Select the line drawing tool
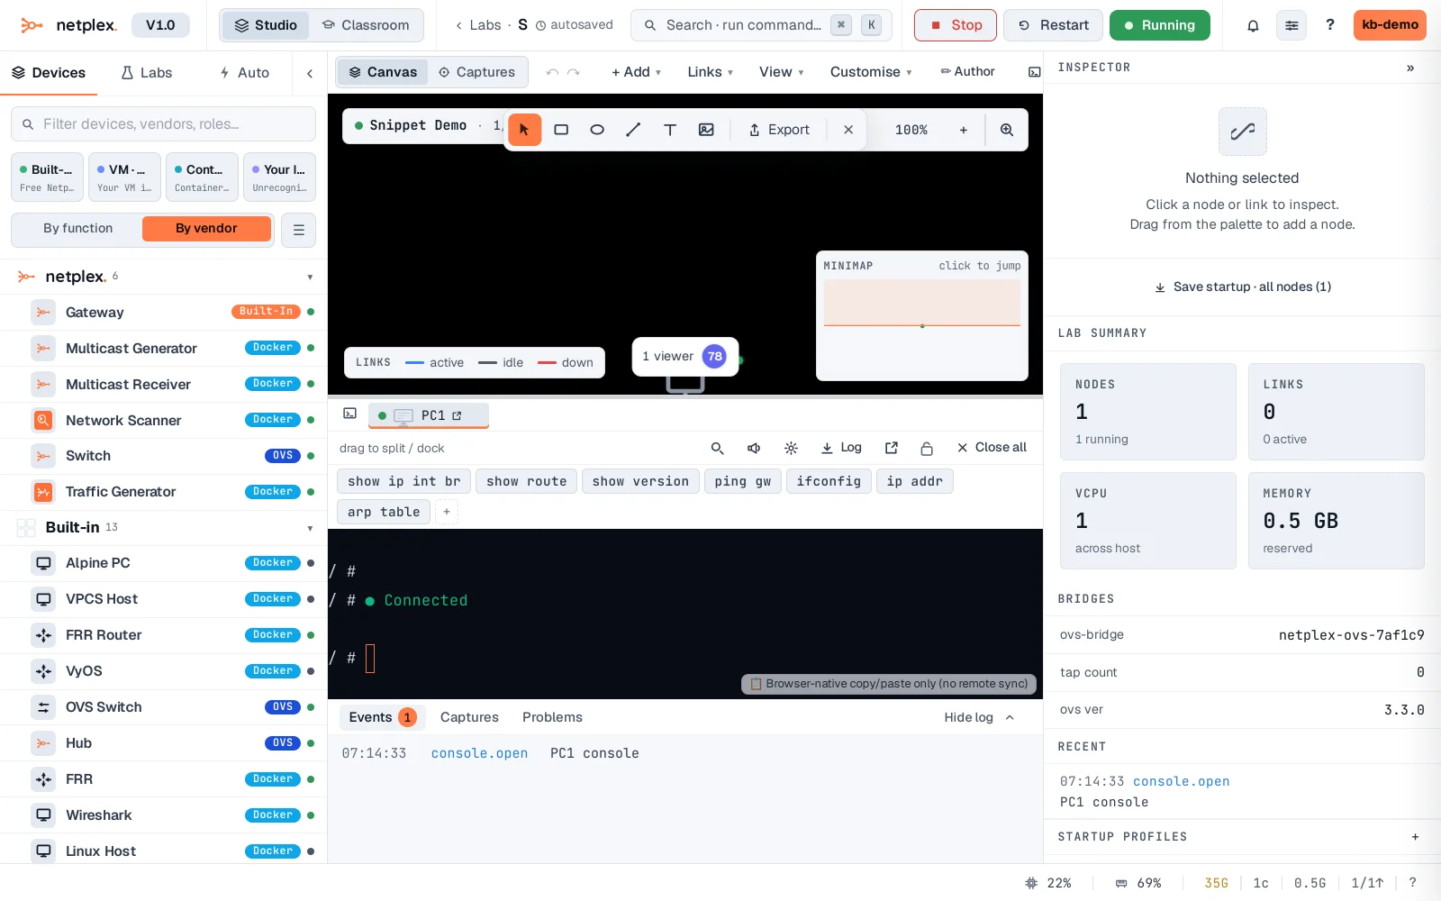Image resolution: width=1441 pixels, height=901 pixels. (633, 130)
